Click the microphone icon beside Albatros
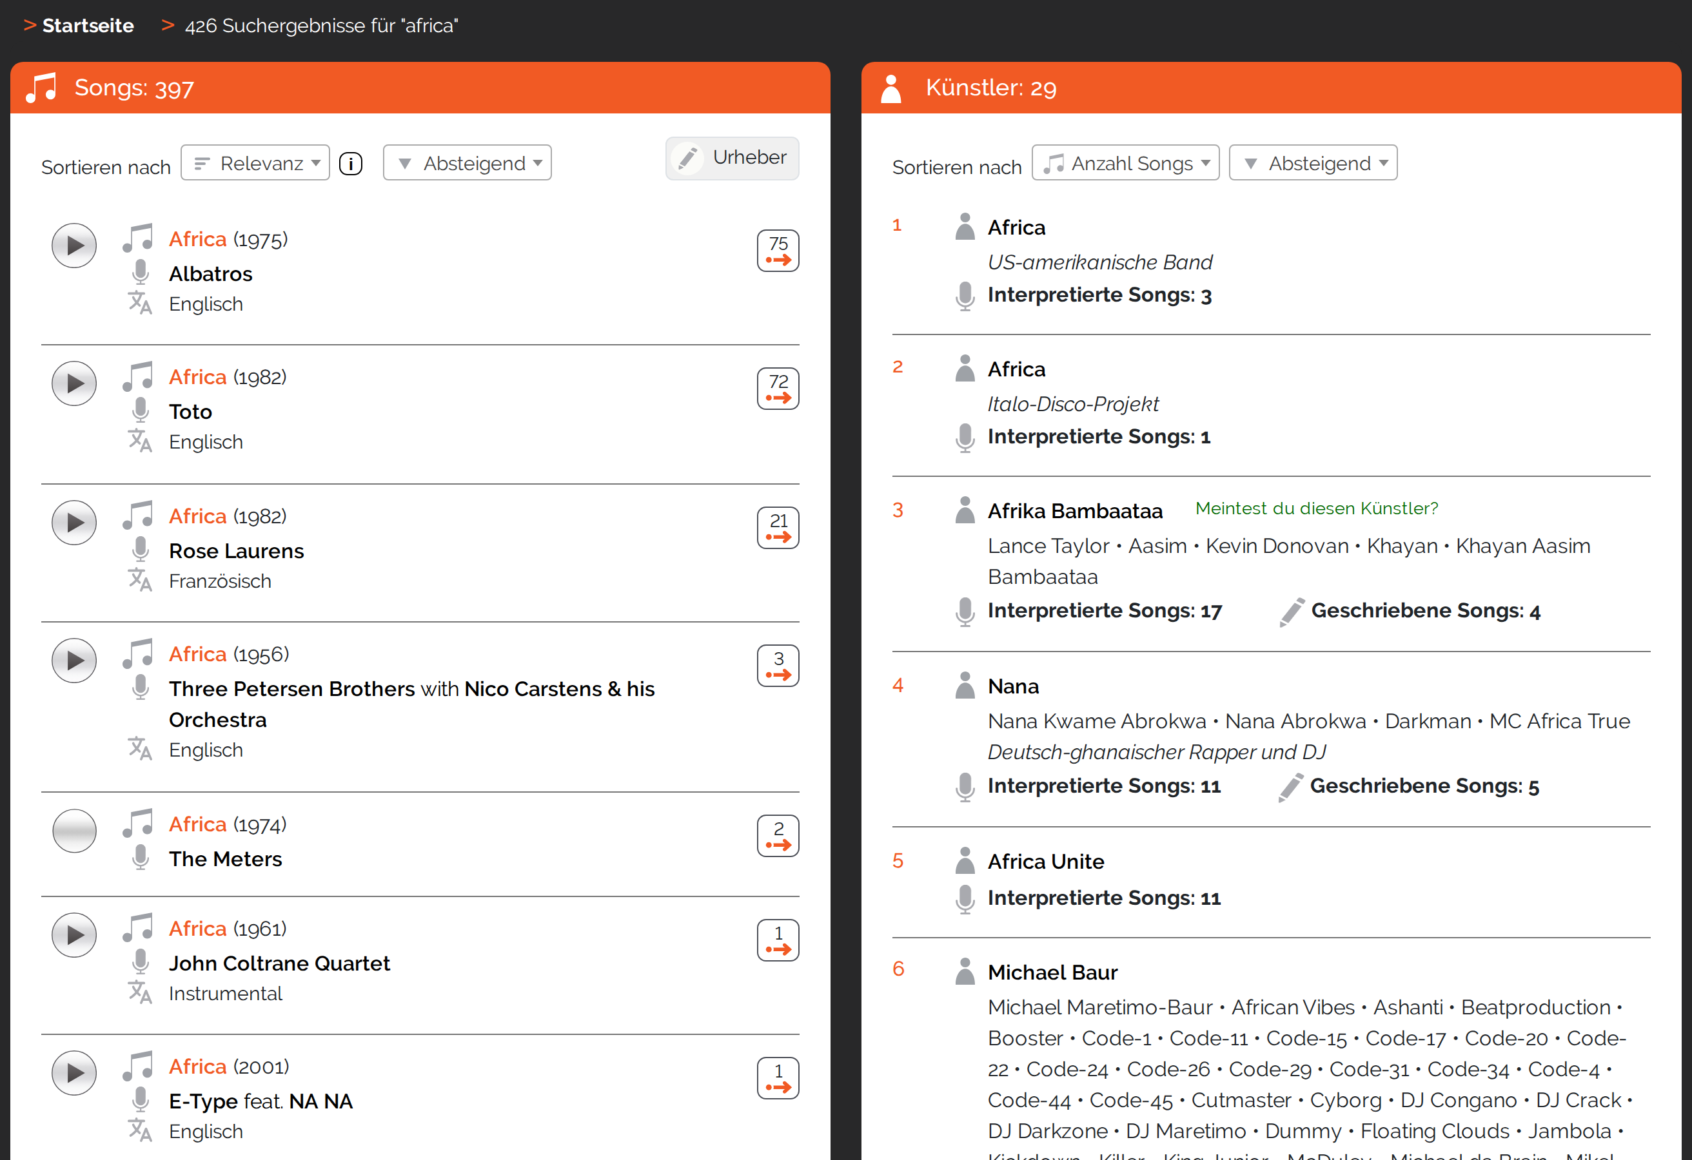Screen dimensions: 1692x1160 point(141,273)
